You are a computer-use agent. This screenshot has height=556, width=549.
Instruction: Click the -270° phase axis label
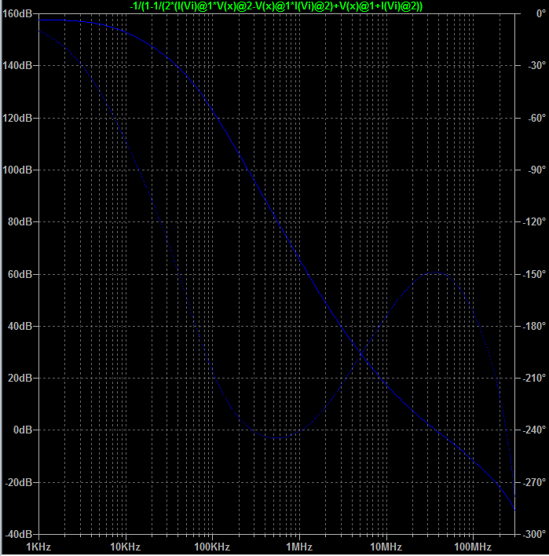click(534, 482)
